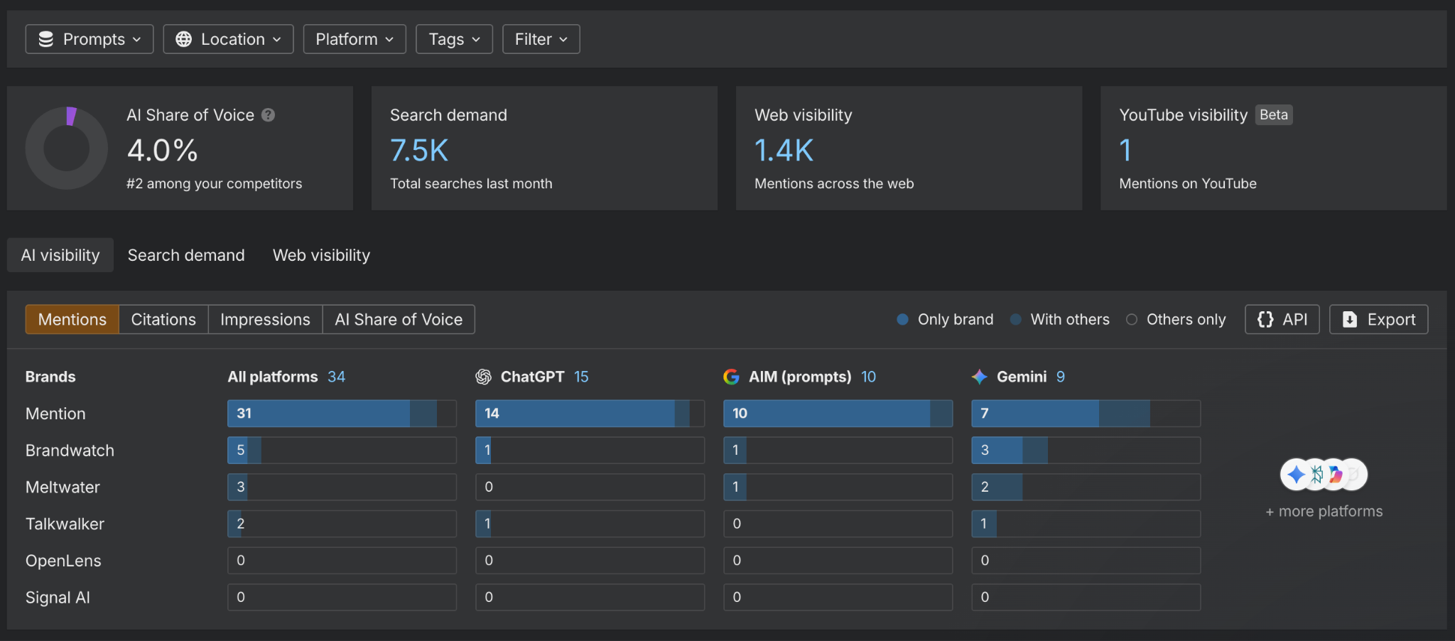This screenshot has height=641, width=1455.
Task: Click the YouTube visibility value 1
Action: [x=1125, y=150]
